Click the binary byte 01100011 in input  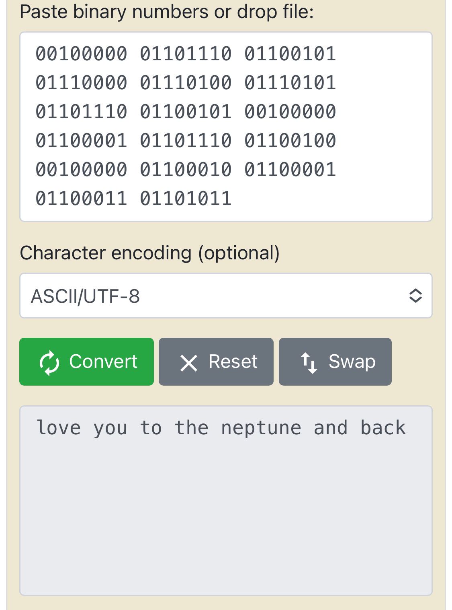tap(81, 199)
